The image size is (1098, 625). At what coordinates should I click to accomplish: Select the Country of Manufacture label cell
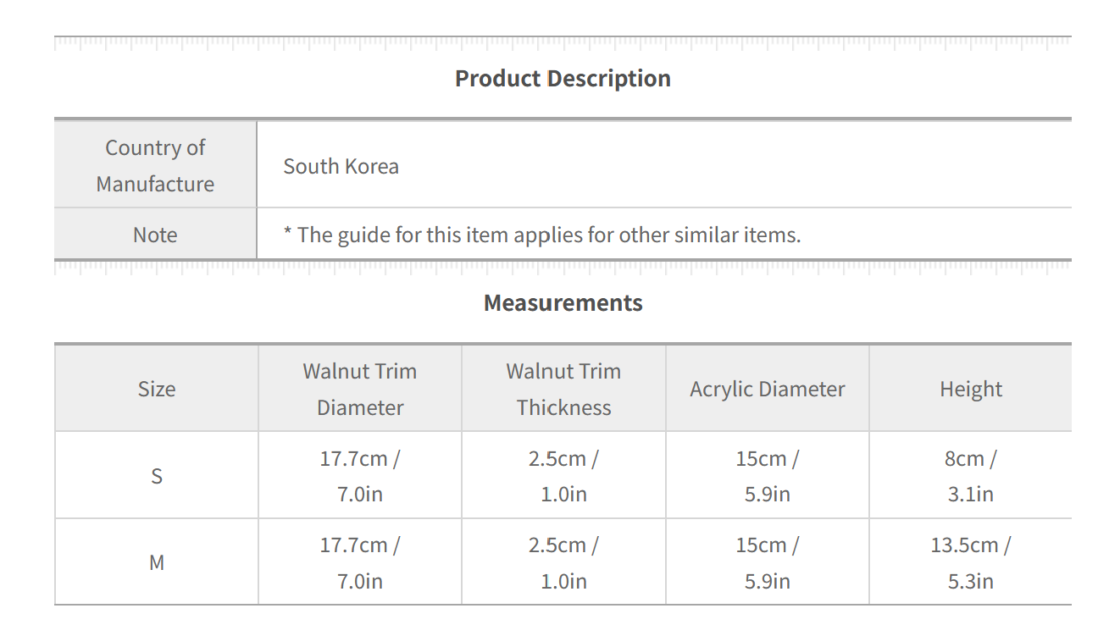point(155,165)
